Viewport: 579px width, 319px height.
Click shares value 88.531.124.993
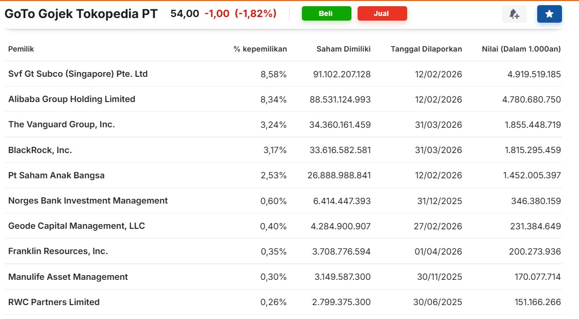pos(340,99)
